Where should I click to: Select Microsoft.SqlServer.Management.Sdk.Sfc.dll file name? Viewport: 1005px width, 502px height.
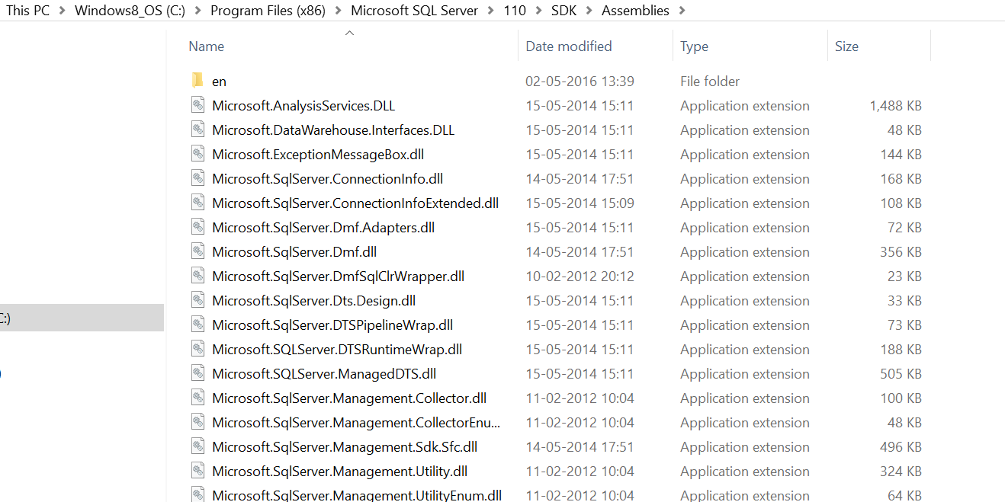pos(345,447)
